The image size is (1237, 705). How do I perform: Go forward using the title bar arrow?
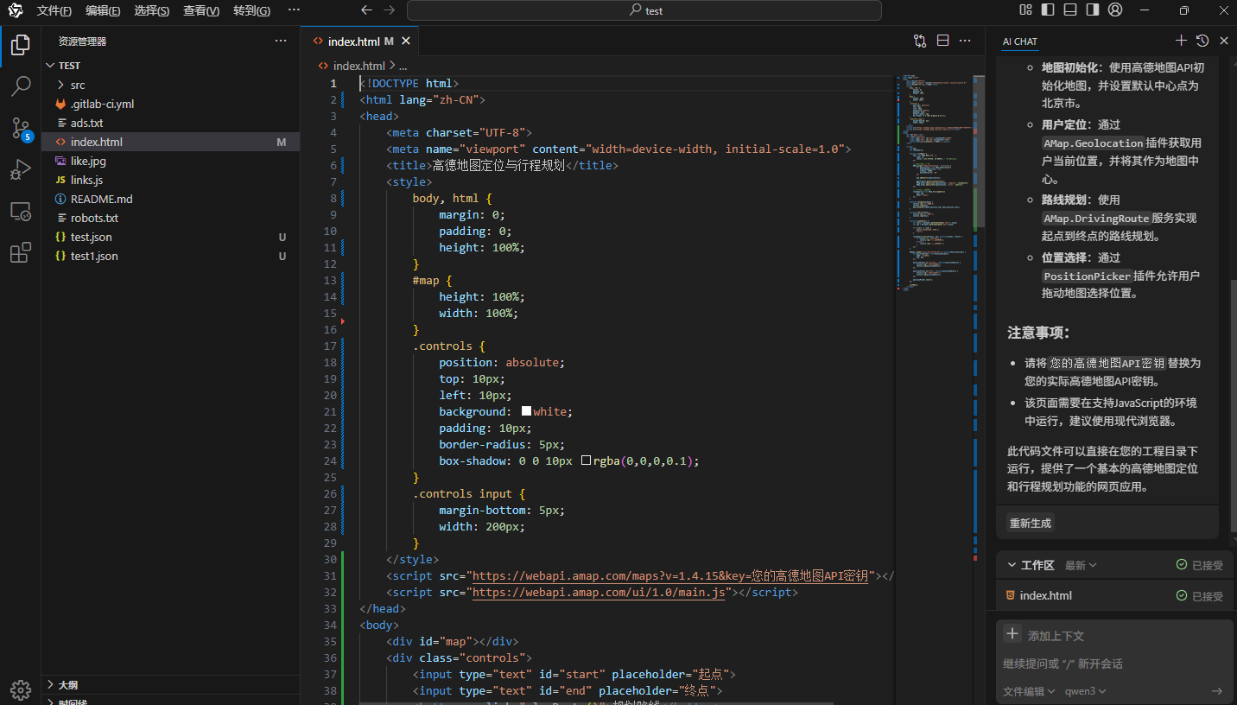point(389,10)
